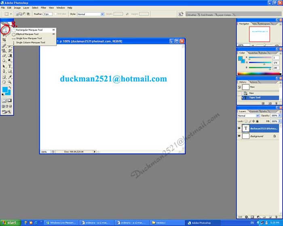Click the foreground color swatch in Color palette
This screenshot has width=283, height=226.
click(240, 59)
